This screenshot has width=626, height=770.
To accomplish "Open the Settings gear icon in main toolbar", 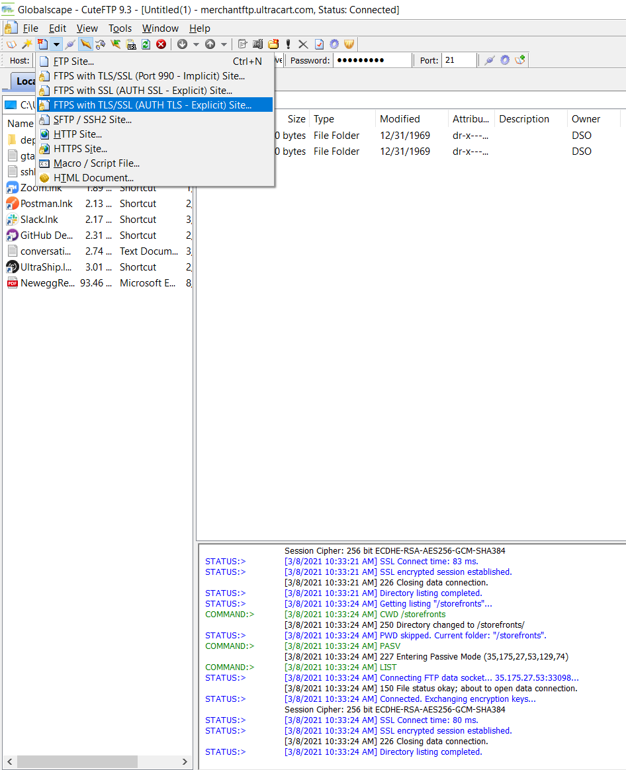I will click(x=334, y=44).
